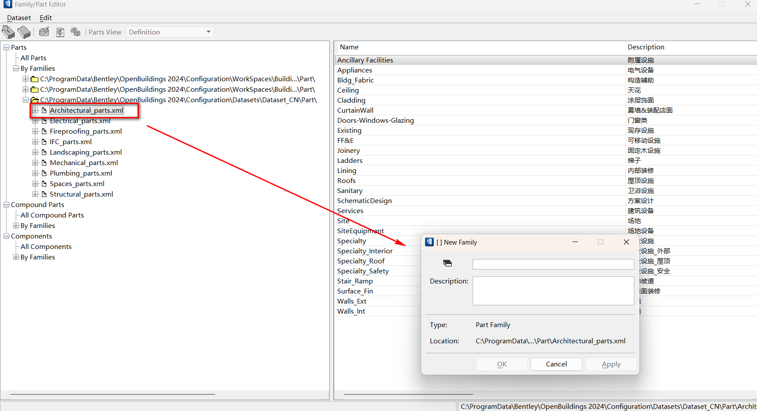Expand By Families under Compound Parts

point(16,226)
